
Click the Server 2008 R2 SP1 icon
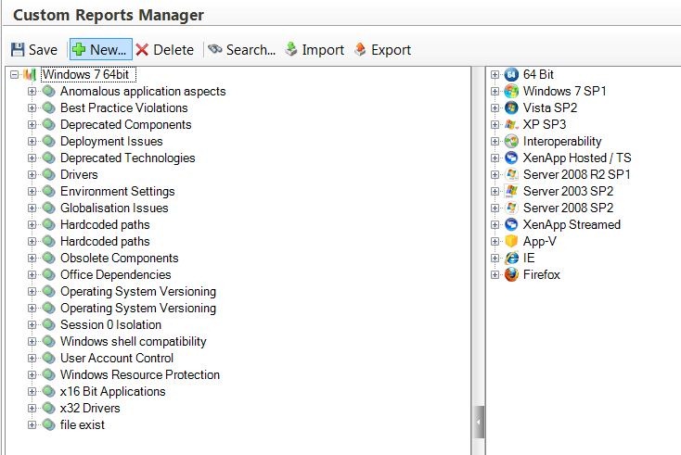pyautogui.click(x=511, y=174)
